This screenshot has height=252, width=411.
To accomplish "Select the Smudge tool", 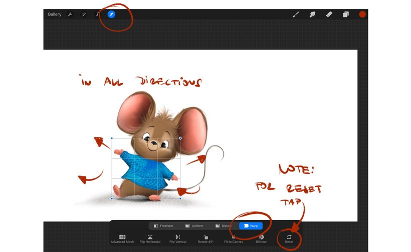I will coord(312,14).
